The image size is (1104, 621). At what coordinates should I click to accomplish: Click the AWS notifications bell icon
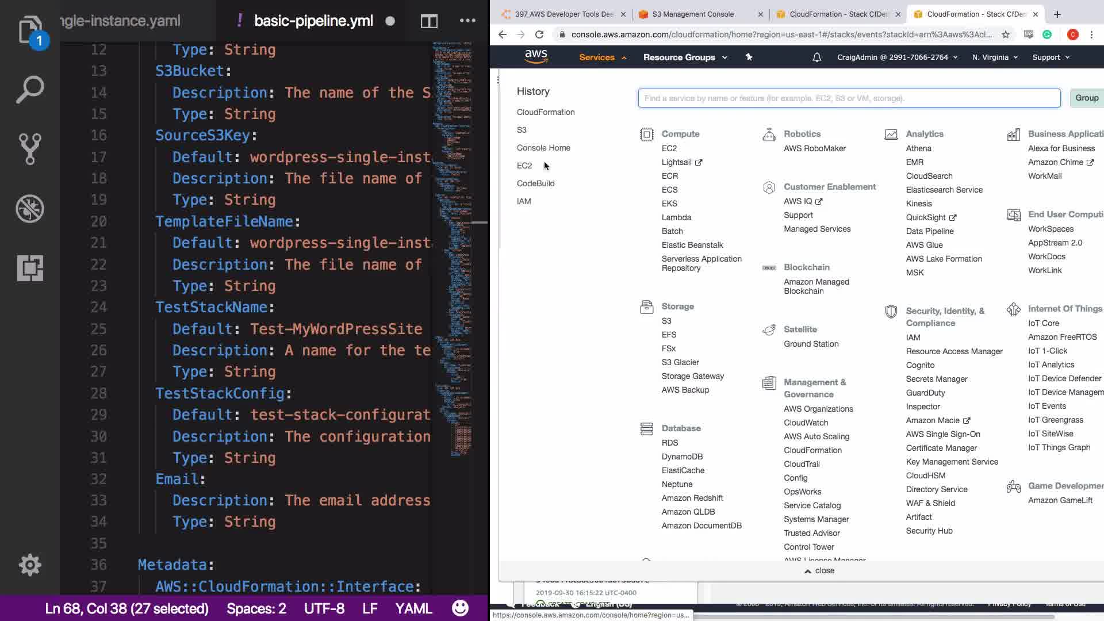pos(816,57)
